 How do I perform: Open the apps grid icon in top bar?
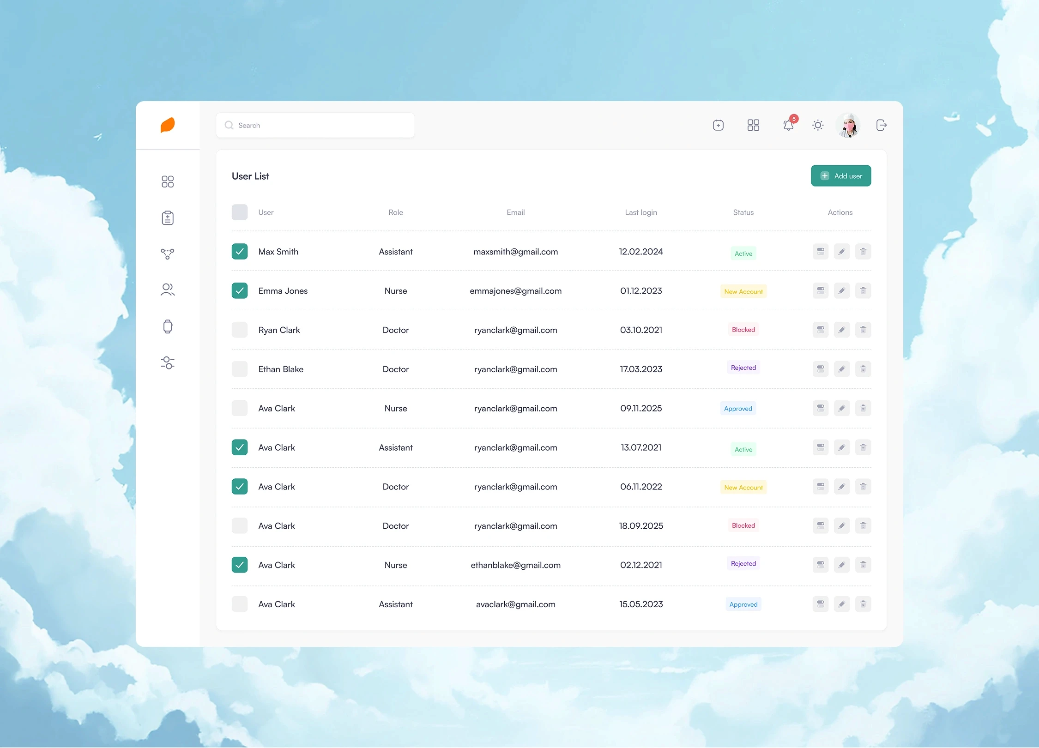[x=753, y=125]
